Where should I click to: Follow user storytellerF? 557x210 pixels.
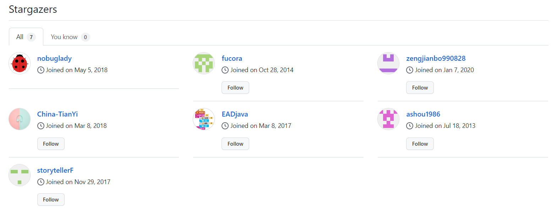point(51,200)
